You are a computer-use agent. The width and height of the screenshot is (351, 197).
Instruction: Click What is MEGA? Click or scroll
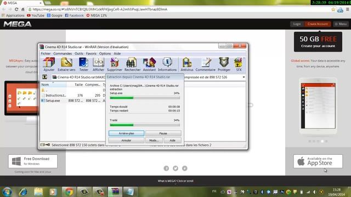[x=175, y=181]
